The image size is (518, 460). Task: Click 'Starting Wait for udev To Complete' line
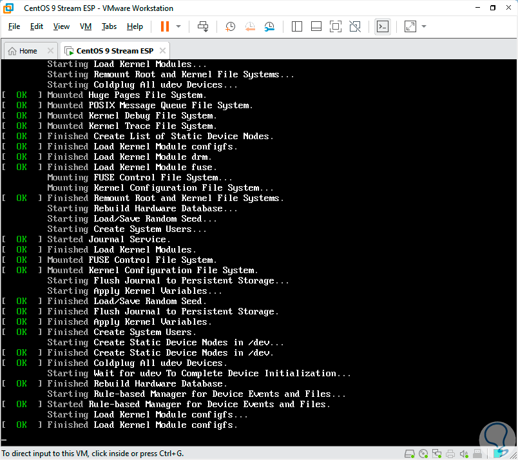coord(199,374)
